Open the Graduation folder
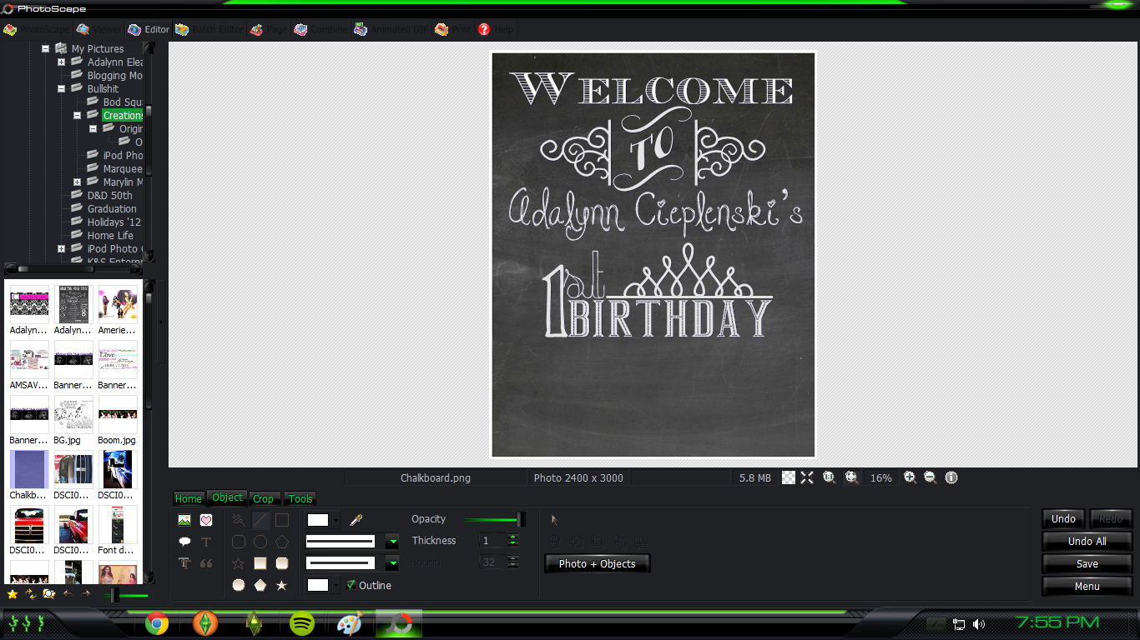The height and width of the screenshot is (640, 1140). [x=112, y=209]
